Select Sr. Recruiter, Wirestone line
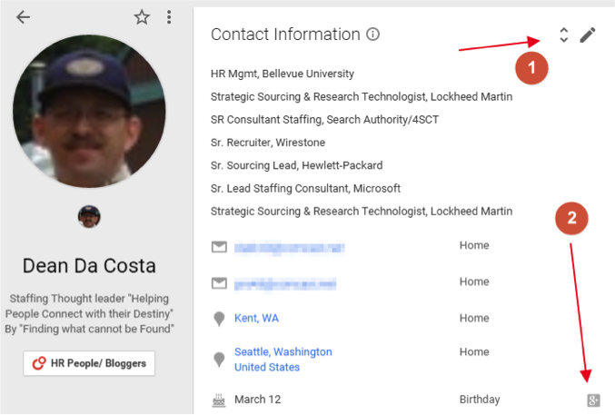Viewport: 615px width, 415px height. (x=268, y=143)
